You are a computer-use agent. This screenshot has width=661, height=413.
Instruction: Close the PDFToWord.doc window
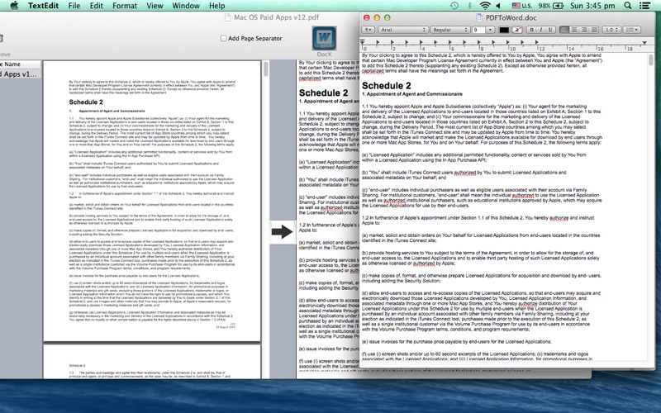pos(366,17)
